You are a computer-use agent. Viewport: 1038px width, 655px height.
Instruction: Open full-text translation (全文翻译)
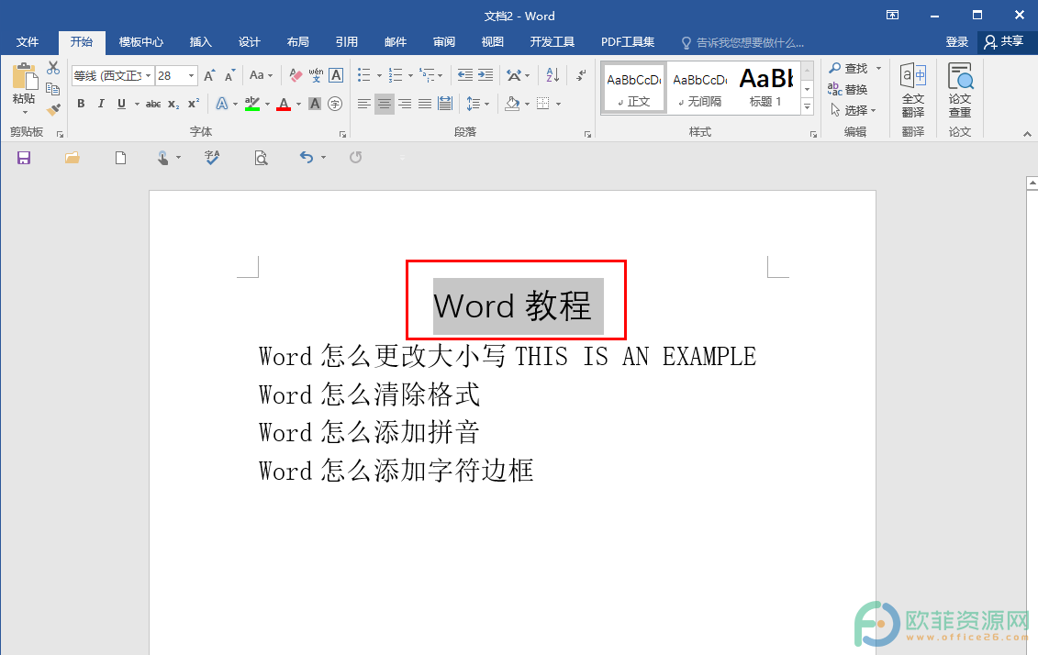pyautogui.click(x=913, y=91)
